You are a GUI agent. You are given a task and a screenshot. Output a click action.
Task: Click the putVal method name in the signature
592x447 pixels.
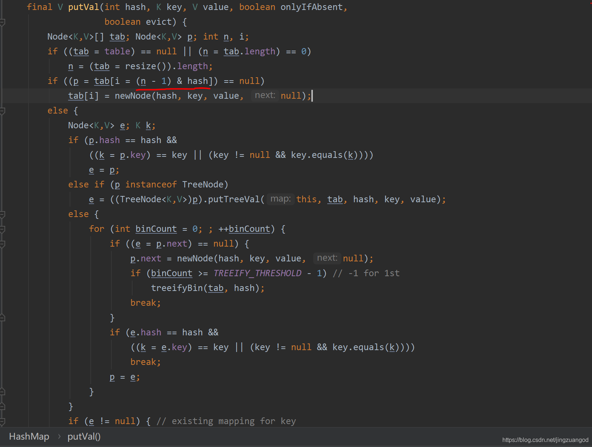[x=84, y=7]
